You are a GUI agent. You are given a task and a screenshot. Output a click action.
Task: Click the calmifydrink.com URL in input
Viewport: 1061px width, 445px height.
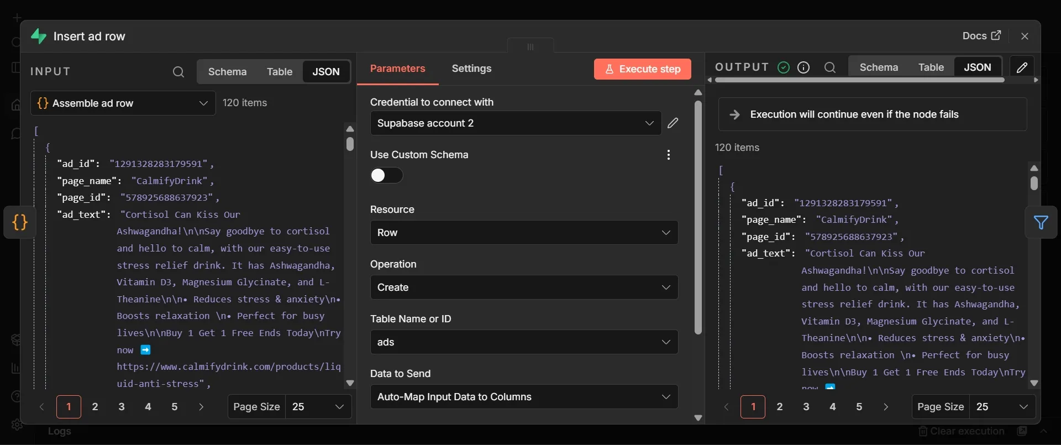pyautogui.click(x=229, y=375)
